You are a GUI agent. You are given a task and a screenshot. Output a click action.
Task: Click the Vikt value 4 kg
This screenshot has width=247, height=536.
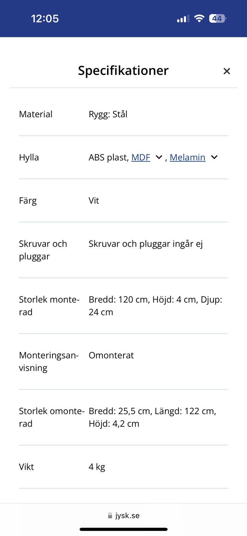97,467
